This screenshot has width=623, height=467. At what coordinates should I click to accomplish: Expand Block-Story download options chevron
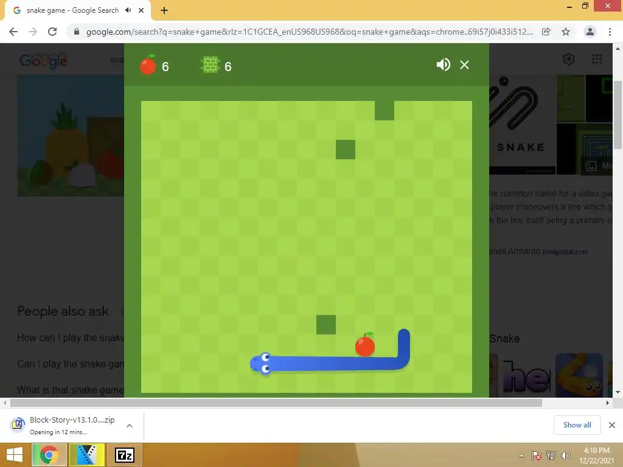click(130, 426)
